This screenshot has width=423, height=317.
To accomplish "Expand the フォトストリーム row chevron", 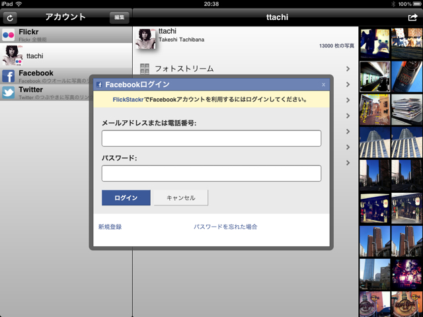I will pos(348,68).
